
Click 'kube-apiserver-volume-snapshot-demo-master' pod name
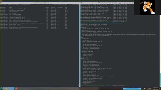[23, 22]
